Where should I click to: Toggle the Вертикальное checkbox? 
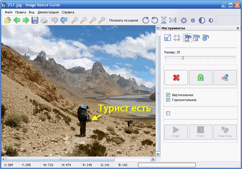coord(168,95)
